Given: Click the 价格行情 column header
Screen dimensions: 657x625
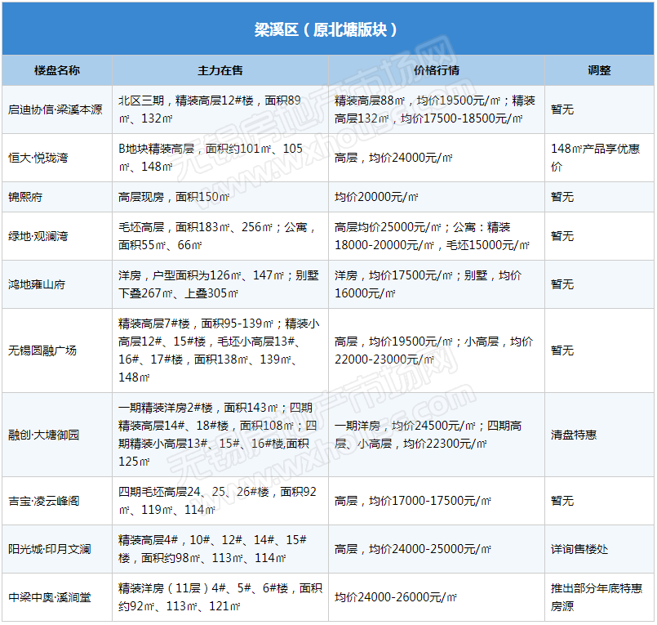Looking at the screenshot, I should tap(437, 70).
